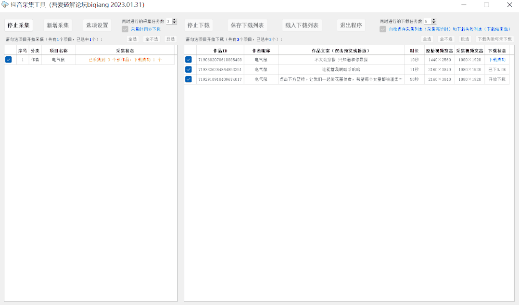Click the 作者 category cell in collection list
519x305 pixels.
click(x=35, y=60)
